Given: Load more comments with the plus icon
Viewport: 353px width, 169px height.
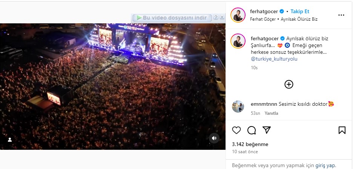Looking at the screenshot, I should (x=289, y=84).
